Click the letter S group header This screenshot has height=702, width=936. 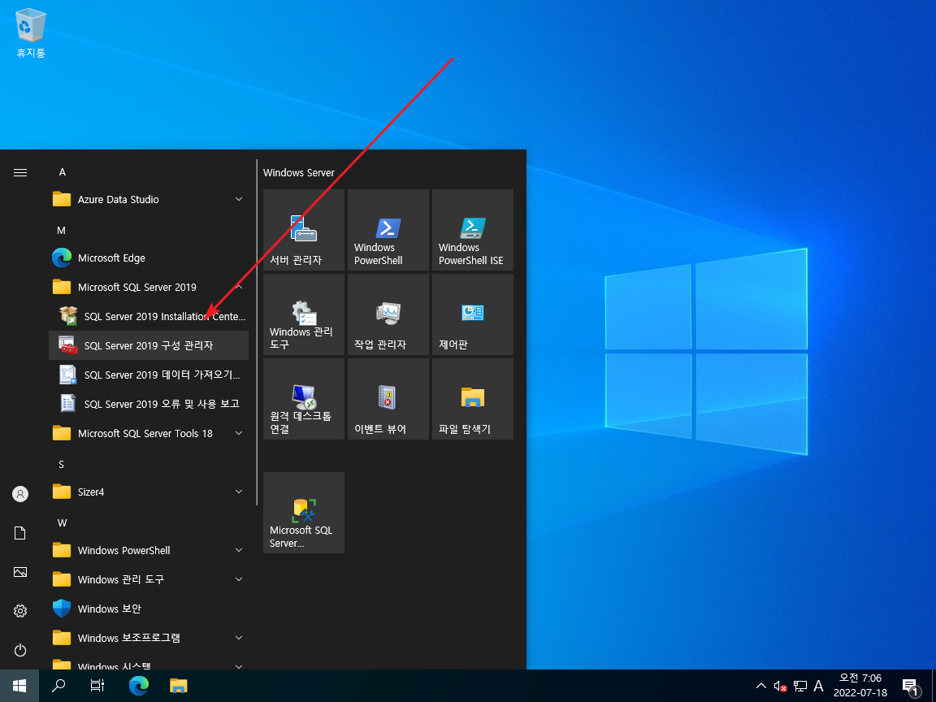click(x=61, y=465)
